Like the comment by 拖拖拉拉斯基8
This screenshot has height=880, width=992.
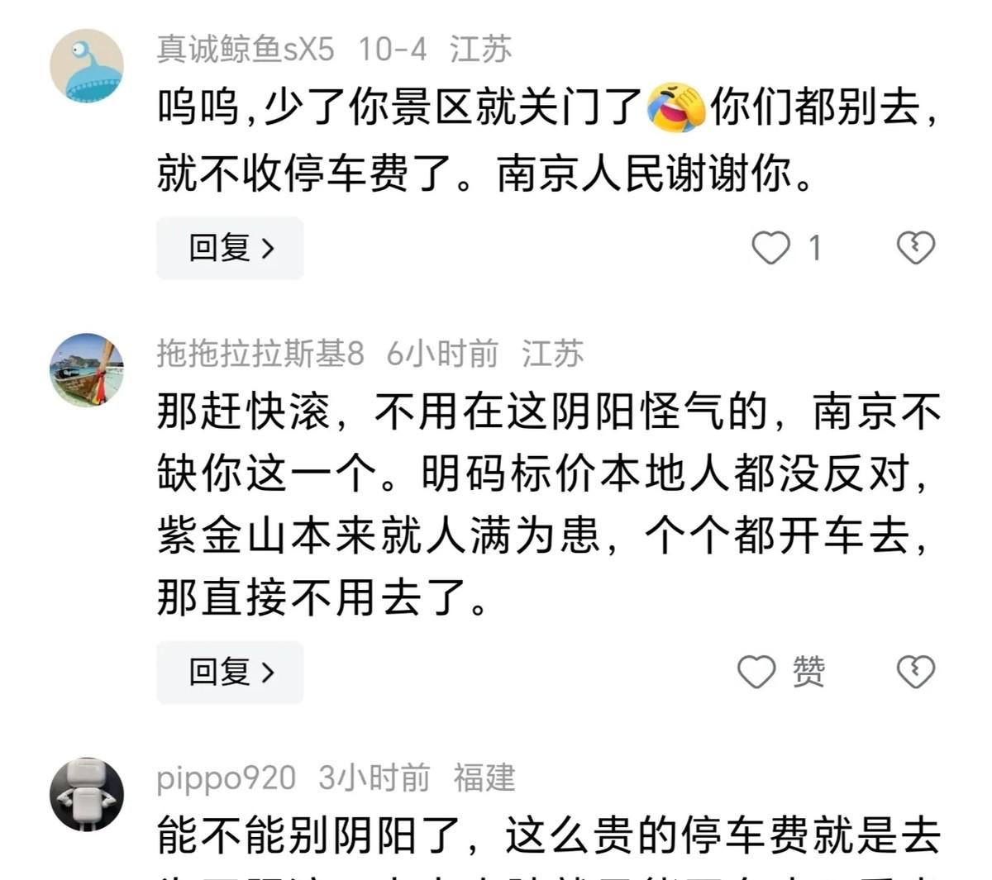756,672
